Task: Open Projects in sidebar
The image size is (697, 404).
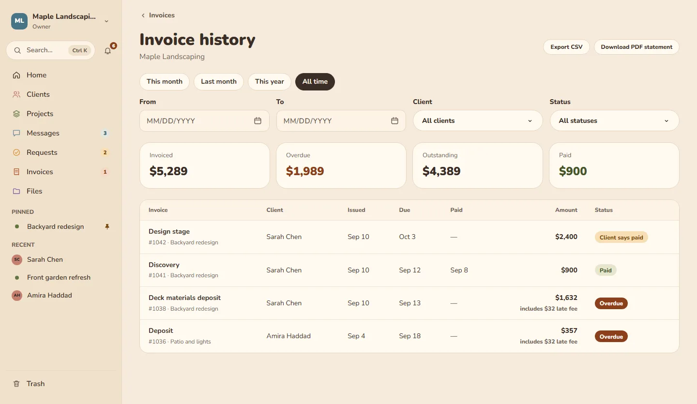Action: [x=61, y=114]
